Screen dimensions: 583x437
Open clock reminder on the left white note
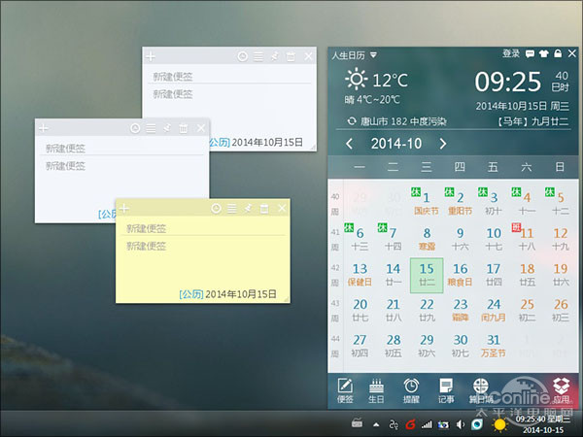135,128
